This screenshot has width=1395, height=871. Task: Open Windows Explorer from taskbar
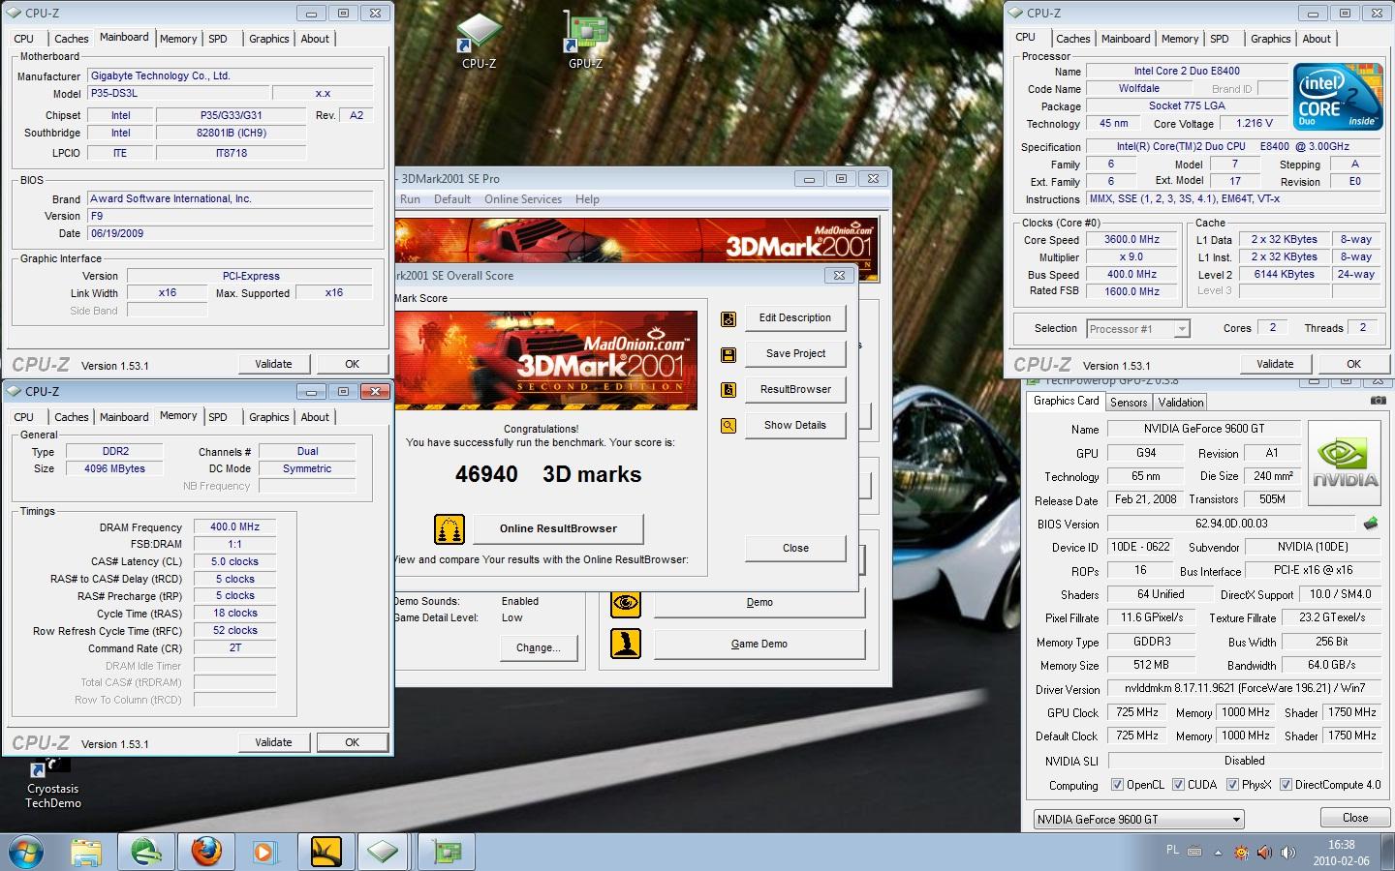(x=86, y=852)
